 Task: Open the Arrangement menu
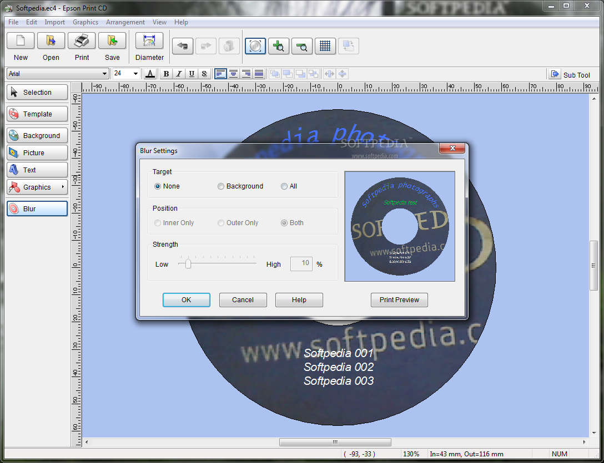[125, 22]
